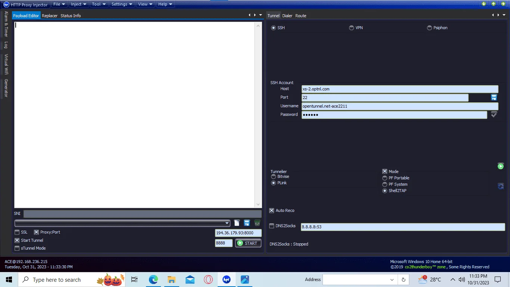Open the notification center icon
510x287 pixels.
tap(498, 280)
